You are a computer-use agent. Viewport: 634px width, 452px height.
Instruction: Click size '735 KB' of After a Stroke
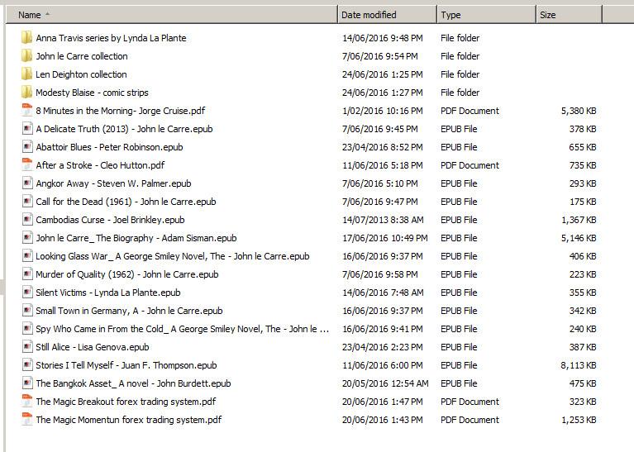[x=583, y=165]
